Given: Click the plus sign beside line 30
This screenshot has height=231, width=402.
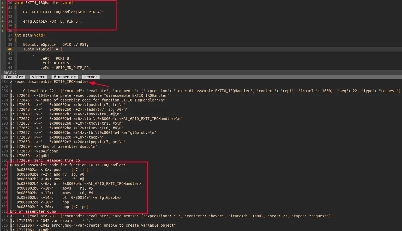Looking at the screenshot, I should tap(2, 3).
